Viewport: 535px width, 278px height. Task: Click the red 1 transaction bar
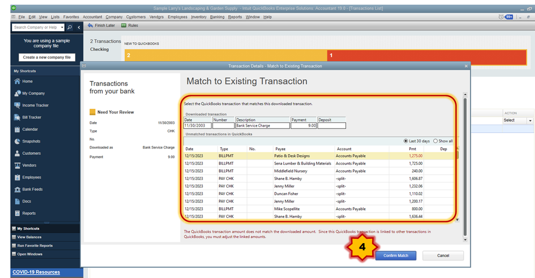point(427,57)
